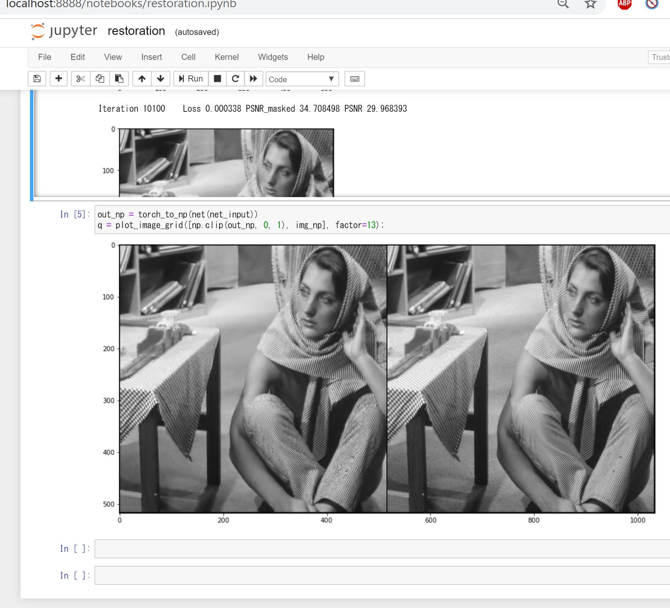The image size is (670, 608).
Task: Move selected cell up arrow
Action: coord(142,79)
